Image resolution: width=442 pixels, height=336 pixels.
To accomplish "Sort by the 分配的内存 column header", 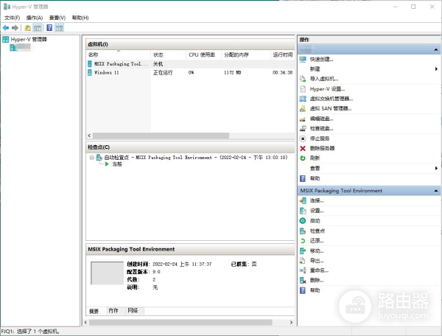I will click(246, 55).
